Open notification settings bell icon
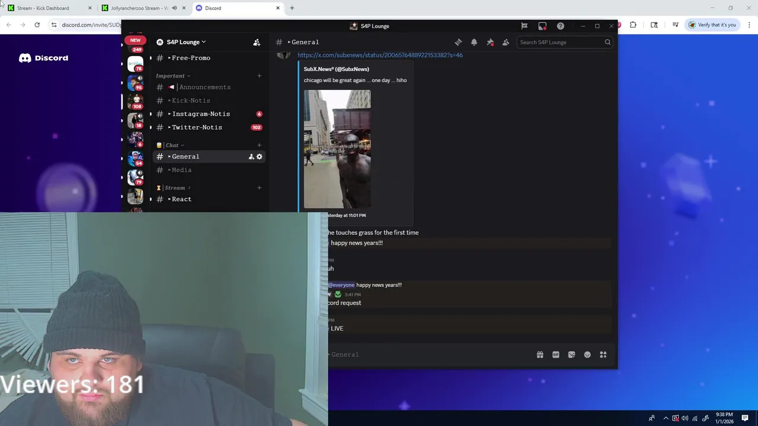Viewport: 758px width, 426px height. (474, 42)
